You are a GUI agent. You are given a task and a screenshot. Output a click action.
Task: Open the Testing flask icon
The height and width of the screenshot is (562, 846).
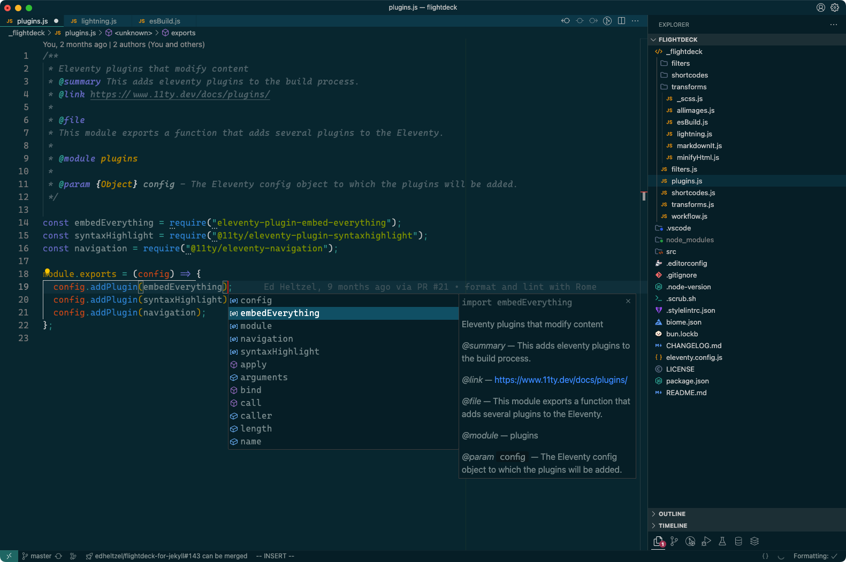coord(722,542)
